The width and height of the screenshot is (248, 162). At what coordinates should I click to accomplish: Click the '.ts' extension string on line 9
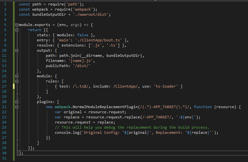pos(112,45)
